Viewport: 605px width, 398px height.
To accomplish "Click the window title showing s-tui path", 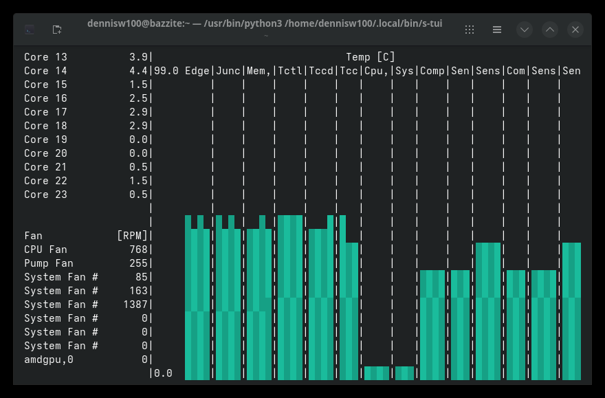I will tap(265, 24).
